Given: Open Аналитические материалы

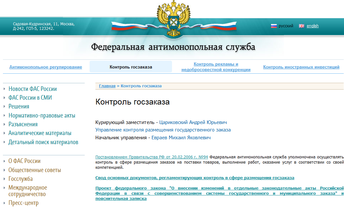Looking at the screenshot, I should point(40,133).
